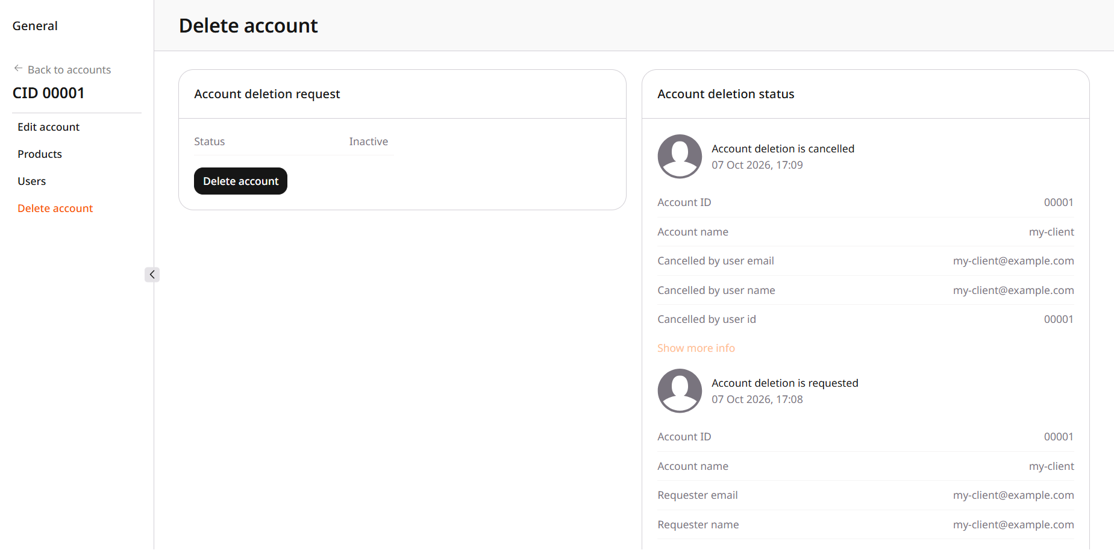The image size is (1114, 550).
Task: Click the Requester email value
Action: coord(1013,495)
